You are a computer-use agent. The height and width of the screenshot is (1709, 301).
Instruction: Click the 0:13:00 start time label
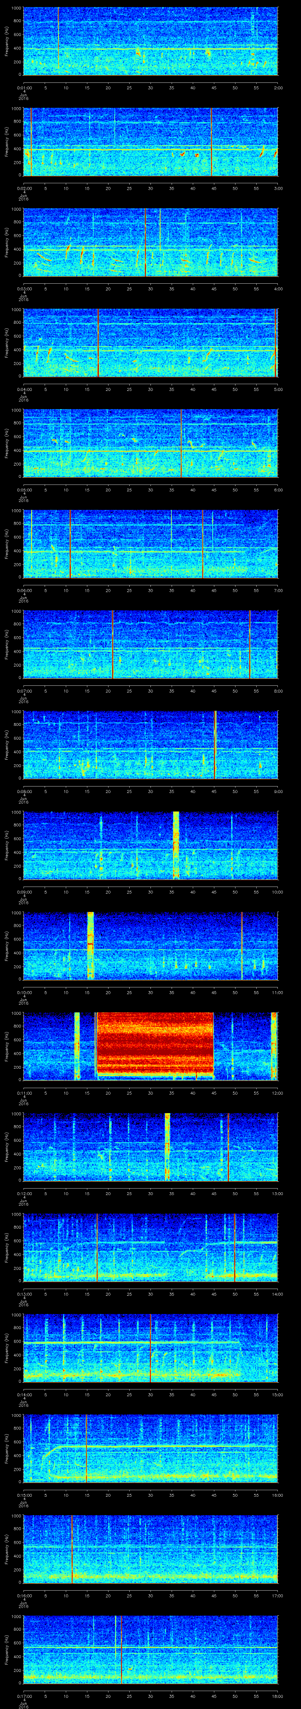(24, 1294)
